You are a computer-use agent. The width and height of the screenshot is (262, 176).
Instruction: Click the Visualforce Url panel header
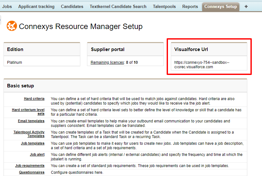(209, 49)
